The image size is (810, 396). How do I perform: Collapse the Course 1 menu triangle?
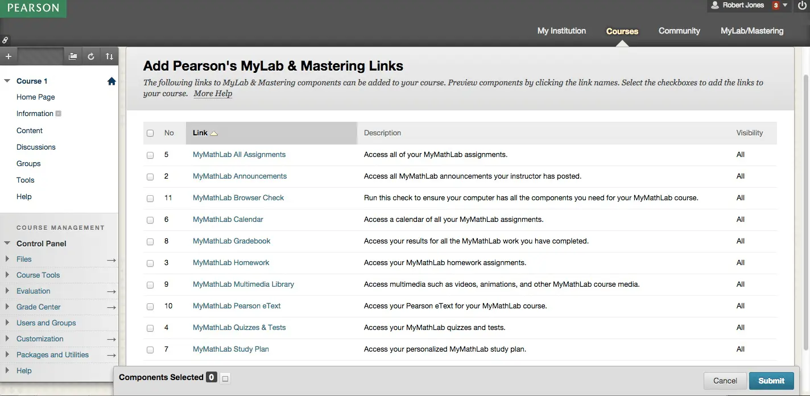point(7,81)
